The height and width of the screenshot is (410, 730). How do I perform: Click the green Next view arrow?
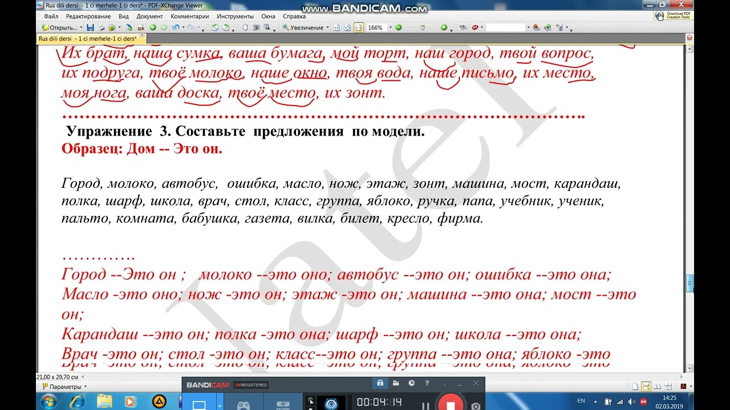(164, 27)
